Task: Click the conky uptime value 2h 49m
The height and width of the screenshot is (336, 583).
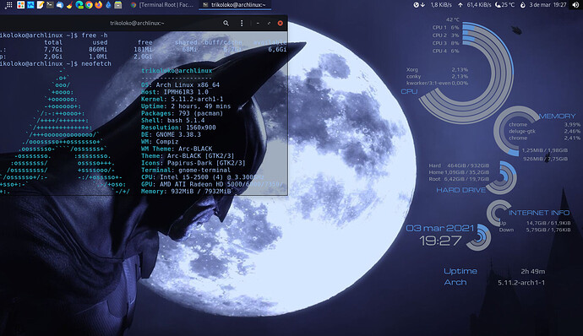Action: 533,271
